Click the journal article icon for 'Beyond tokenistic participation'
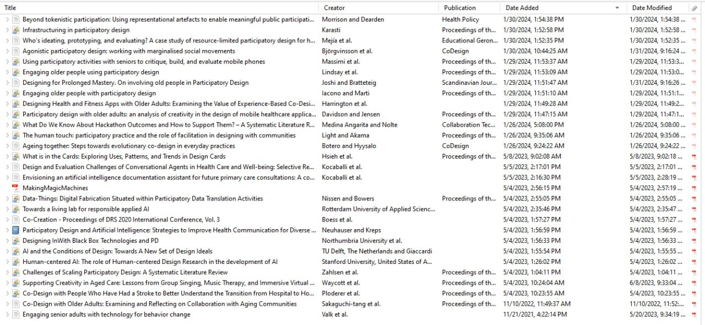The height and width of the screenshot is (325, 705). pos(16,19)
